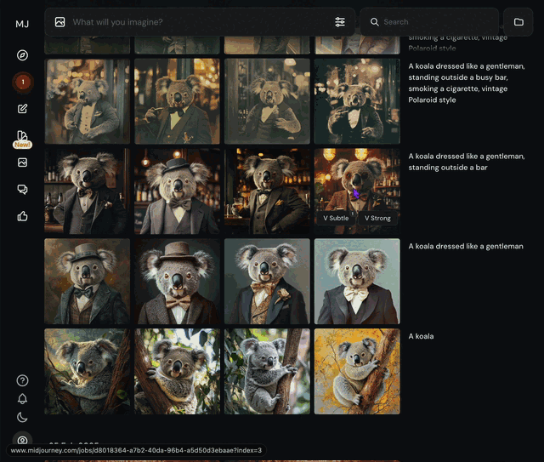Open fourth Polaroid koala smoking image

pos(357,101)
